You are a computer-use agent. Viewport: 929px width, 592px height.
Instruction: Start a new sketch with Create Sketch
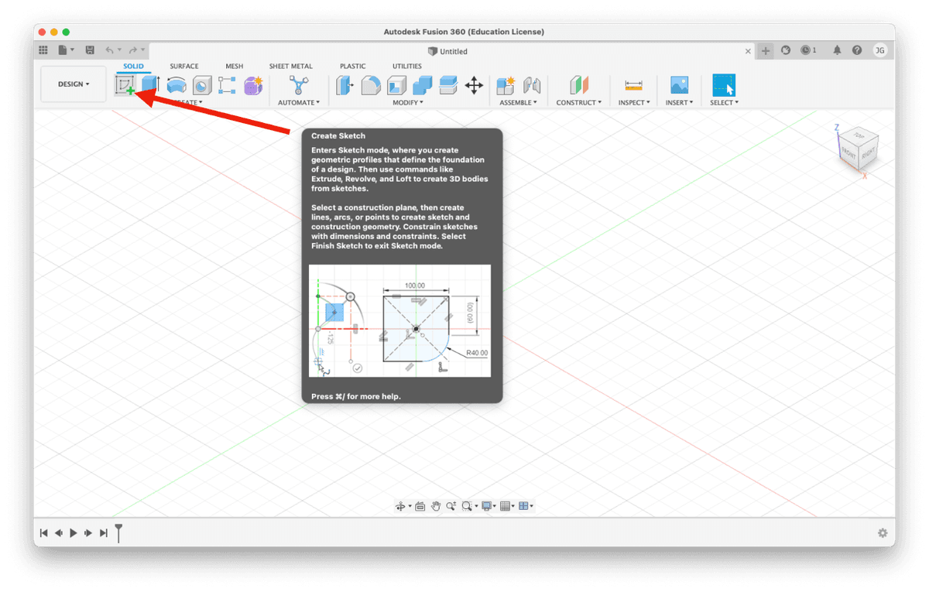tap(125, 85)
